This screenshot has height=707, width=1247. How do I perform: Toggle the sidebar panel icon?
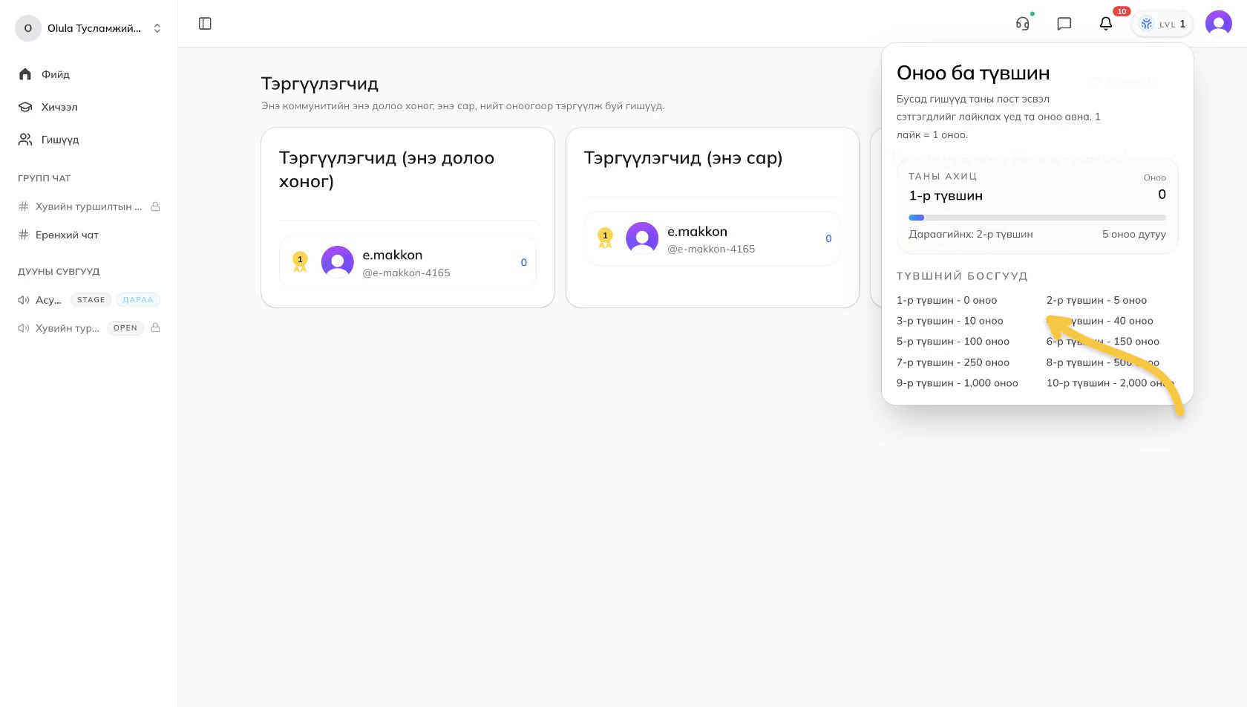pos(206,24)
